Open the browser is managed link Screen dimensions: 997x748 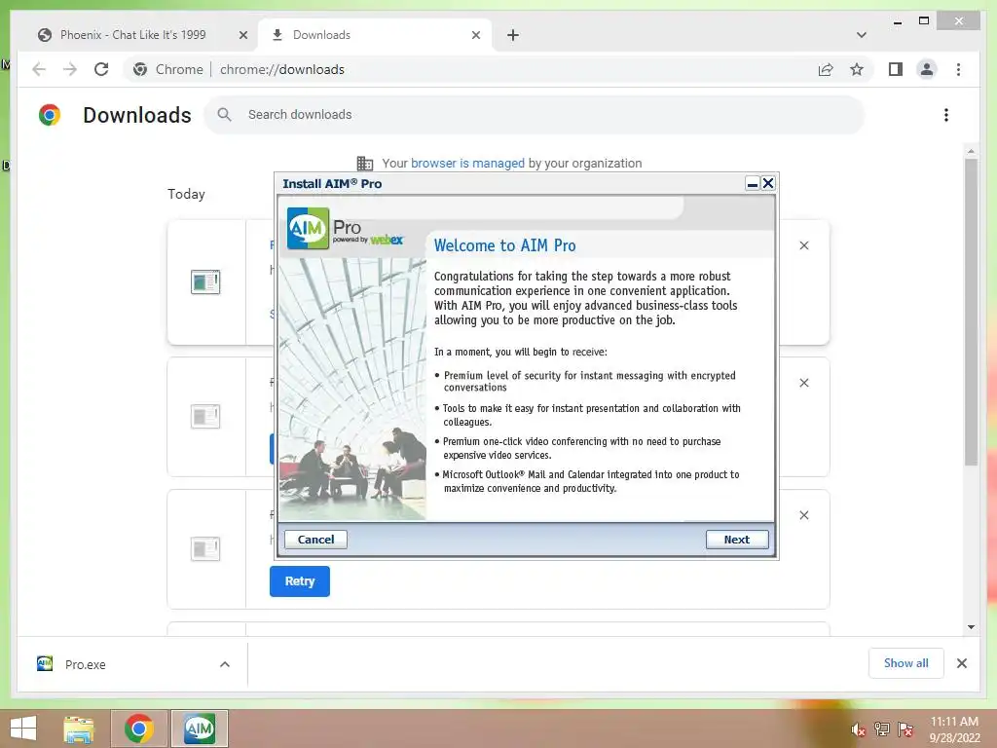coord(467,164)
